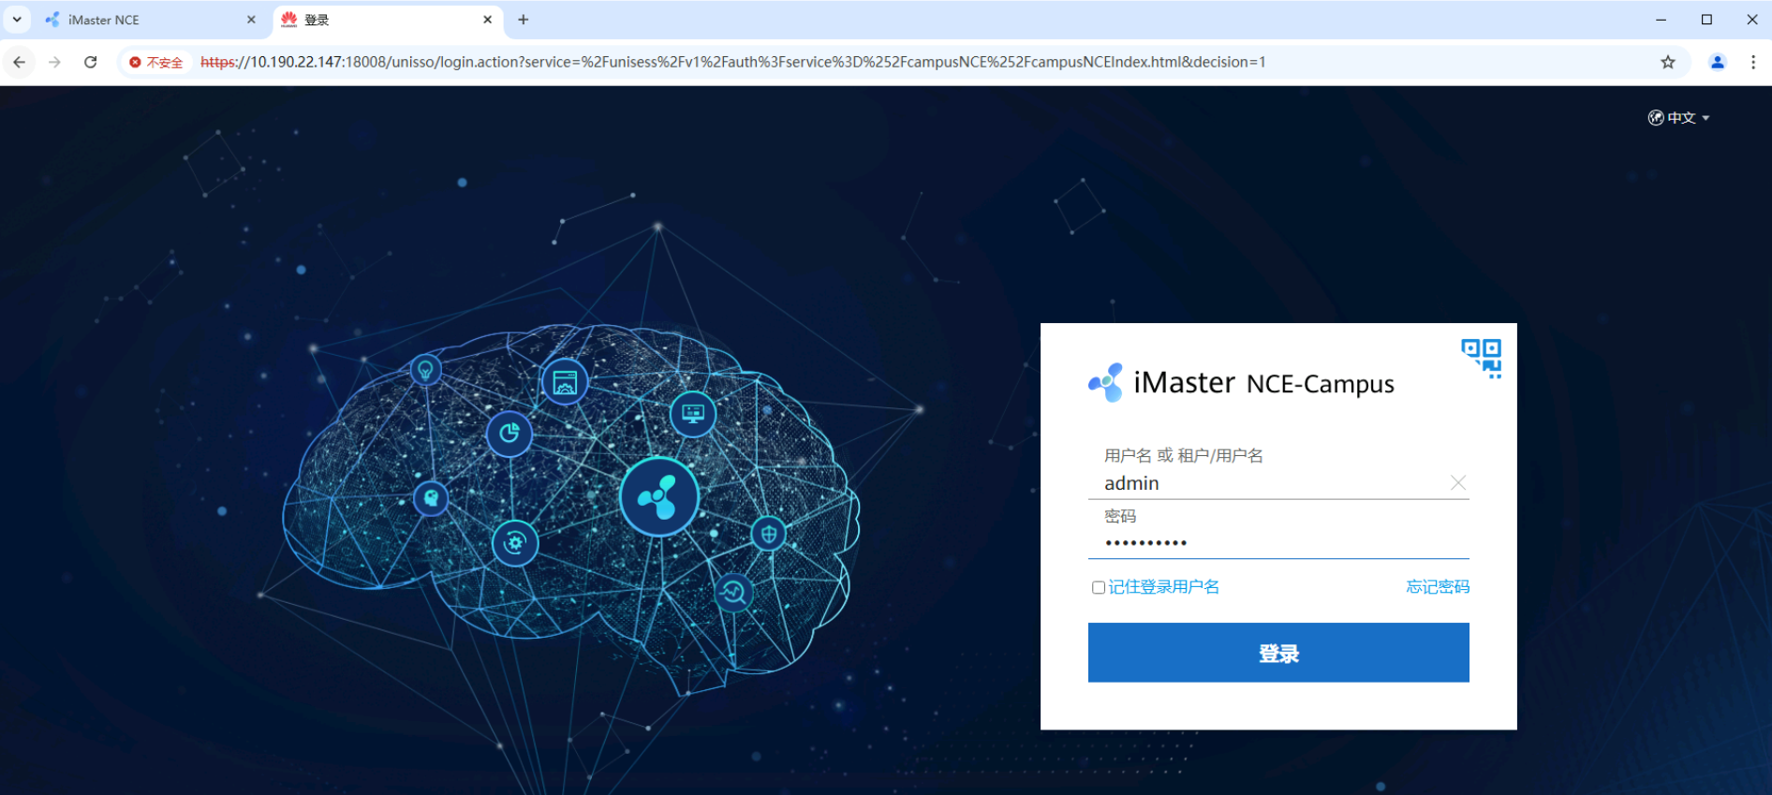Viewport: 1772px width, 795px height.
Task: Bookmark this page with the star icon
Action: (1668, 62)
